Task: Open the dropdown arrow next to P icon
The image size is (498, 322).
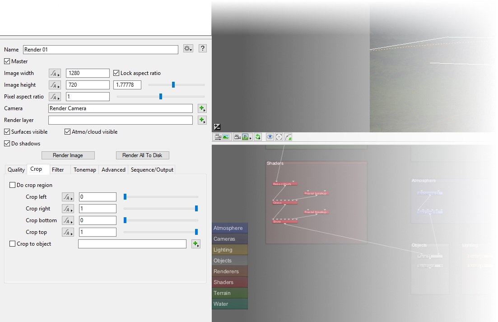Action: [250, 138]
